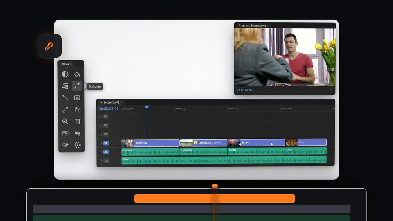
Task: Select the City video clip on V1
Action: click(306, 142)
